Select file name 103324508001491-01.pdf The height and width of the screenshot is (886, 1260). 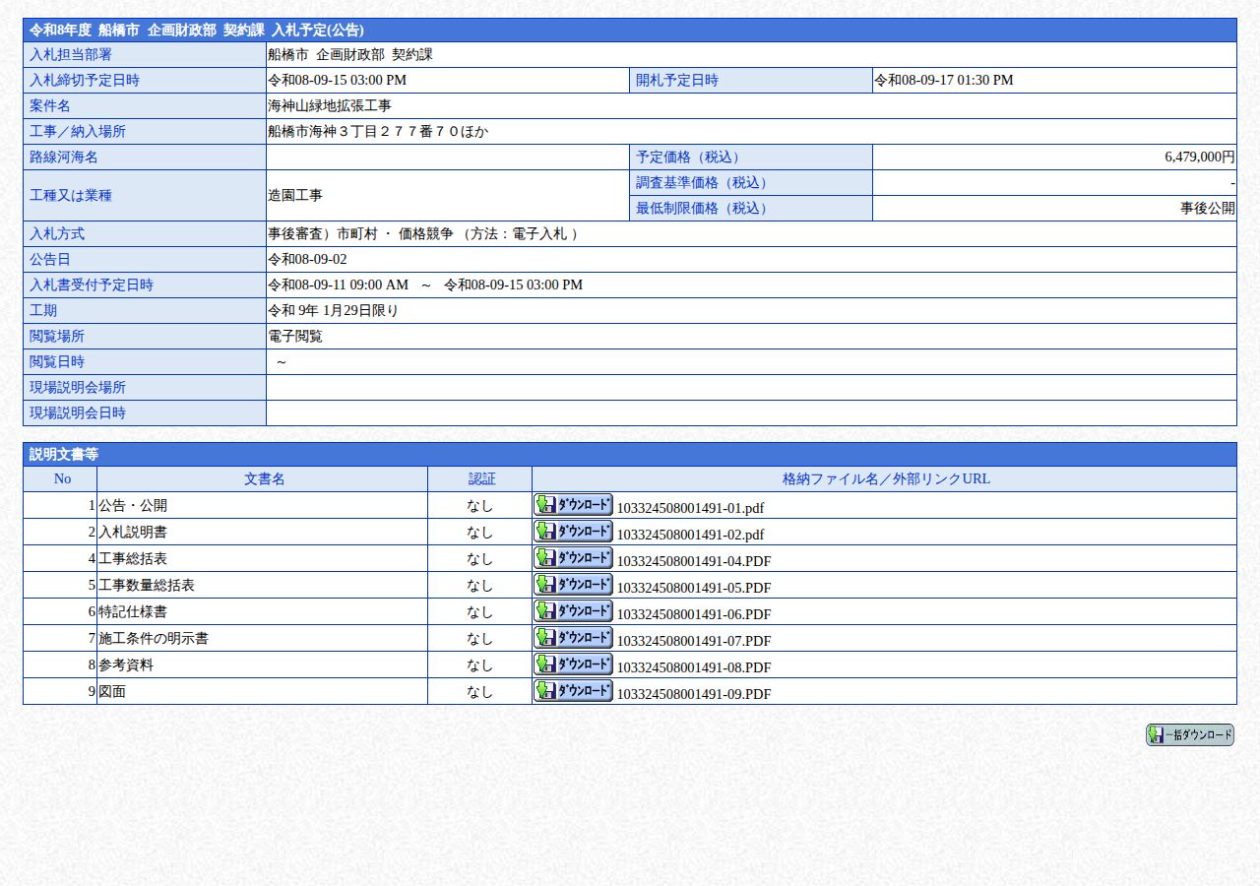coord(690,508)
